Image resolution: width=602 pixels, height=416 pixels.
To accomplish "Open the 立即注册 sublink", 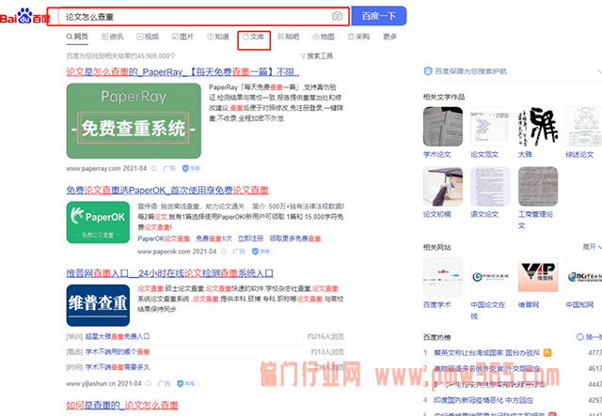I will coord(250,239).
